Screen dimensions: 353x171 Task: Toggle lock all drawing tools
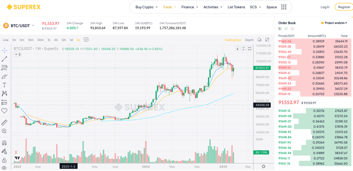4,160
